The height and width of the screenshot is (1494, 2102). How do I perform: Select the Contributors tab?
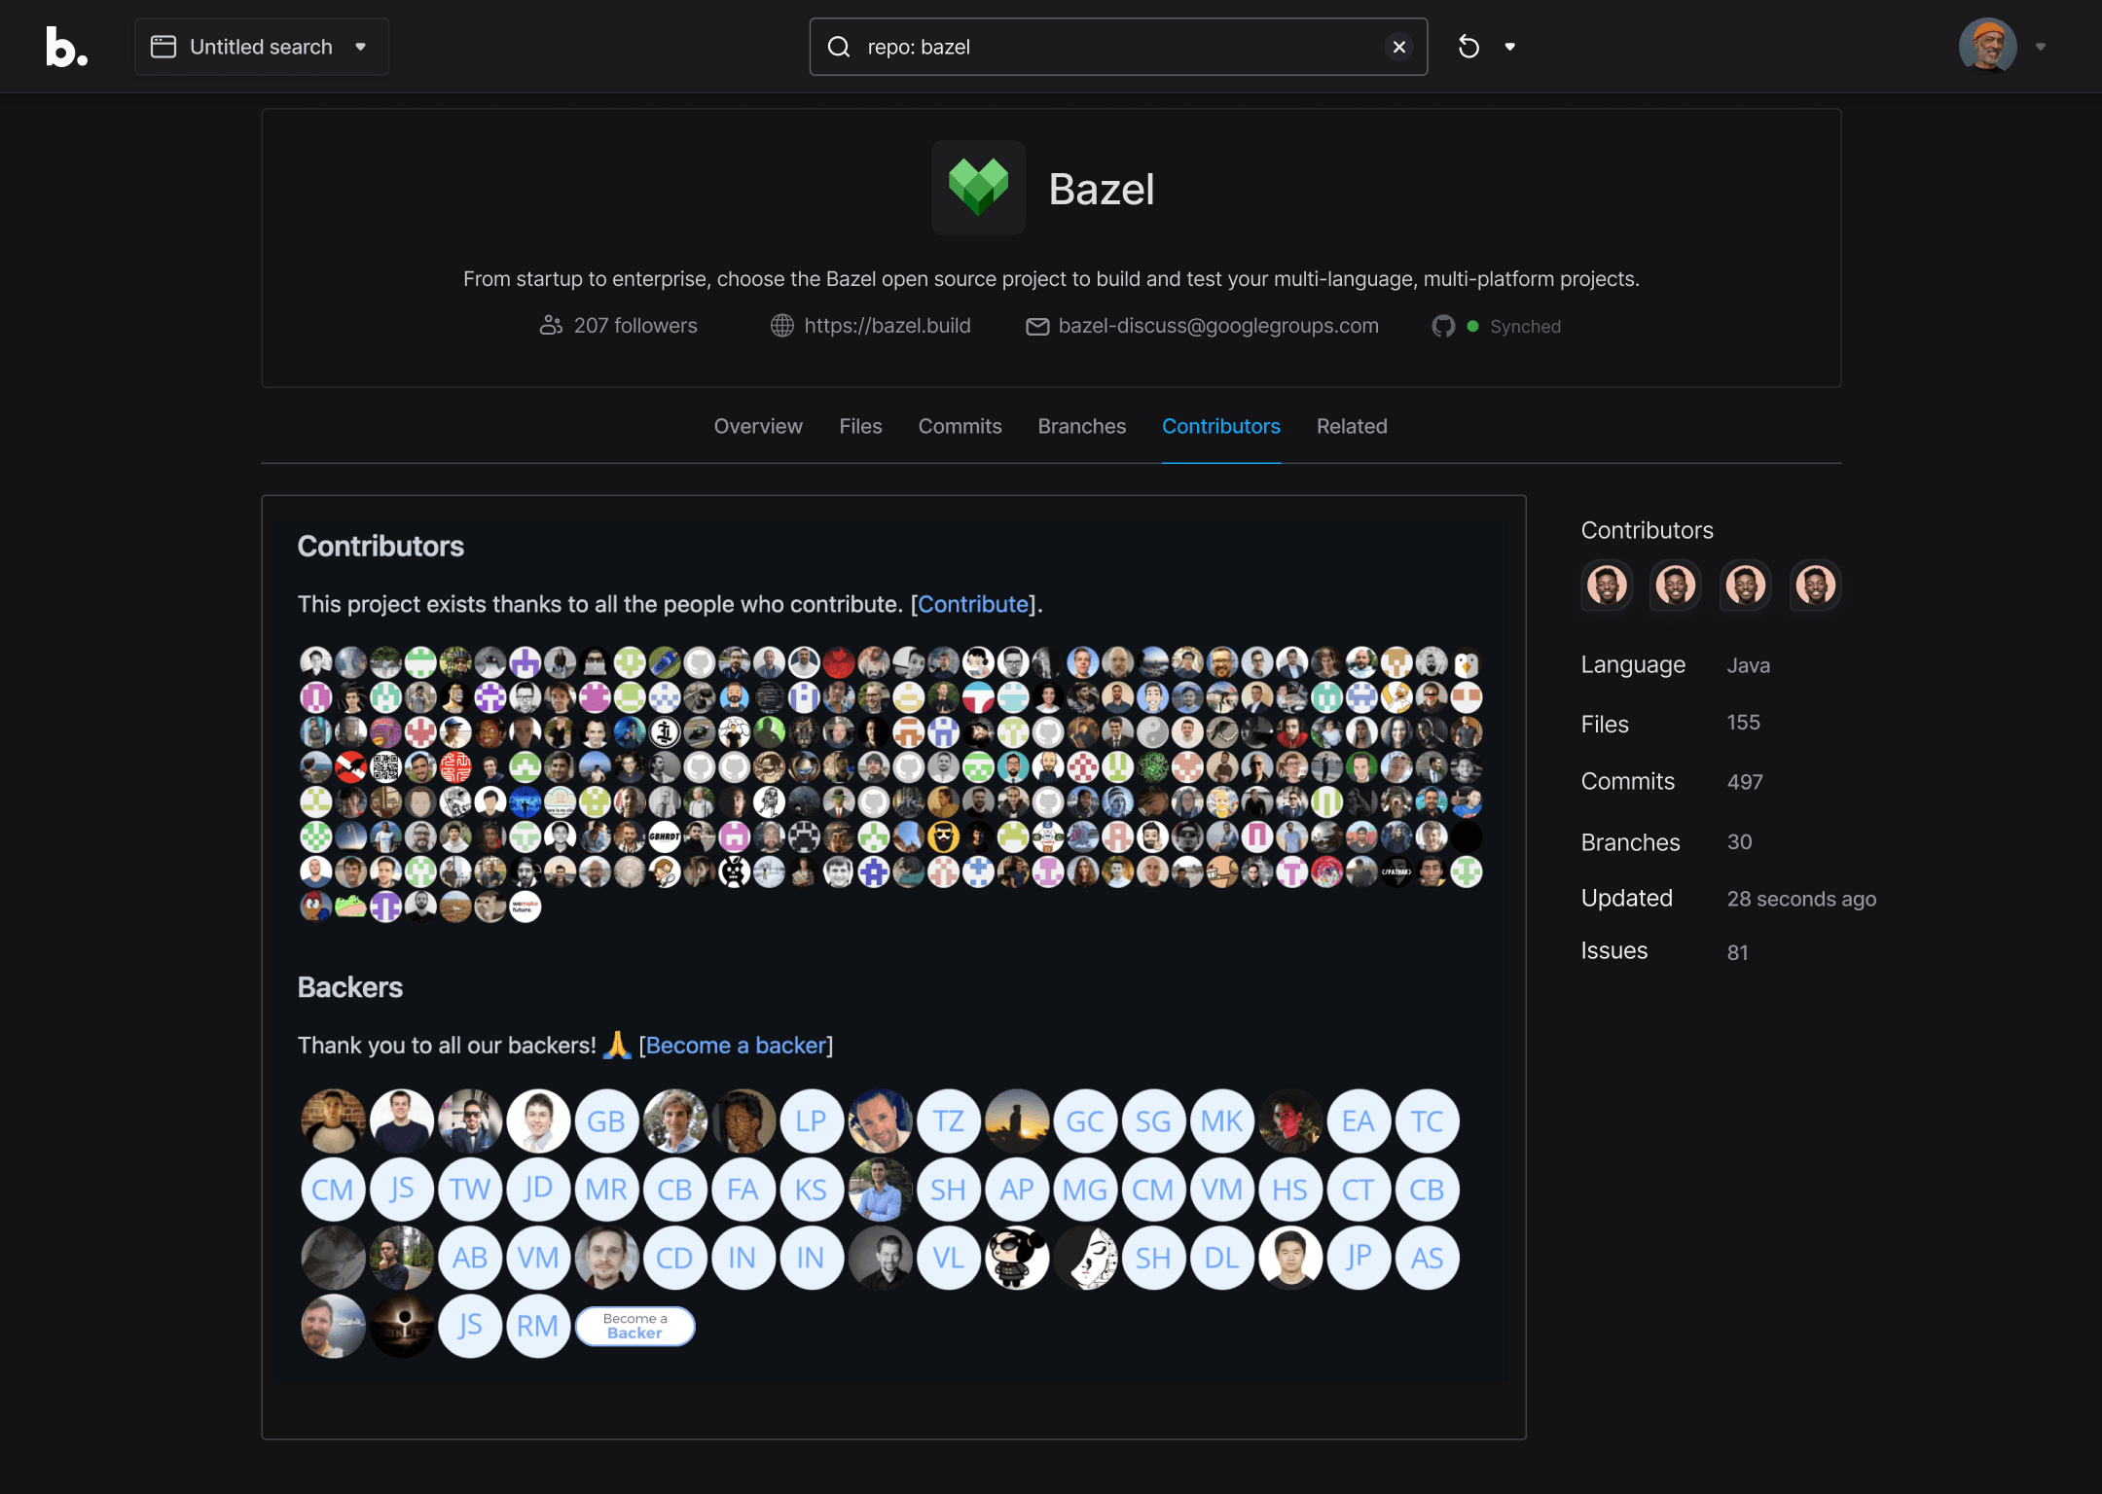[1220, 426]
